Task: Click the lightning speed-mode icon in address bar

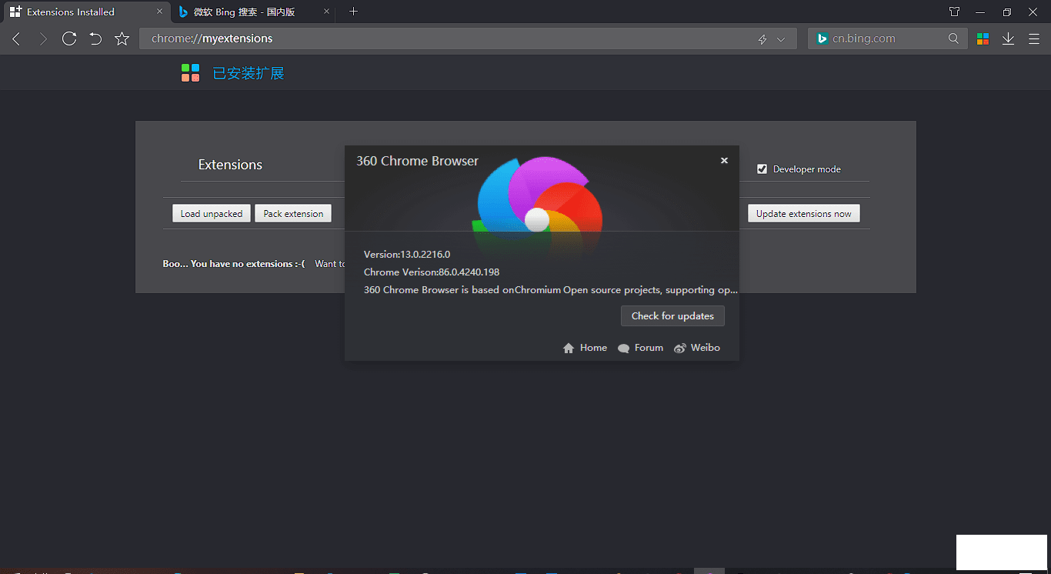Action: (x=762, y=39)
